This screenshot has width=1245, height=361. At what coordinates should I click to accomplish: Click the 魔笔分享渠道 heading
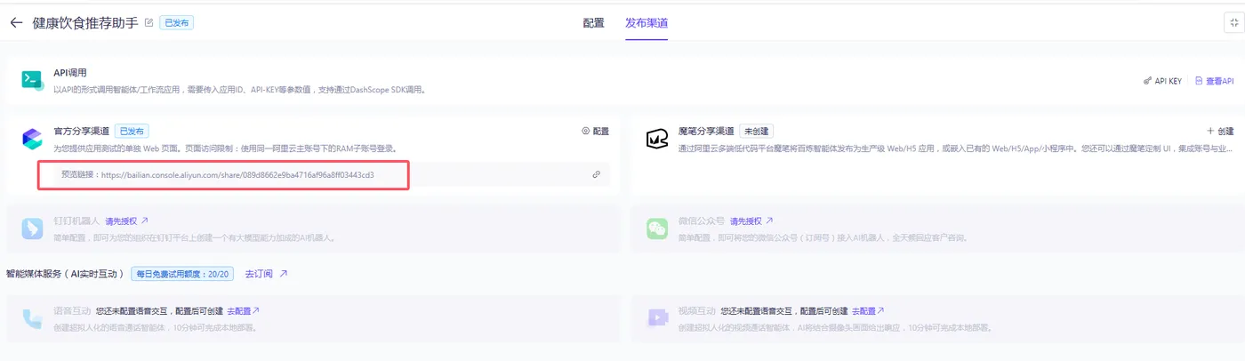click(706, 131)
